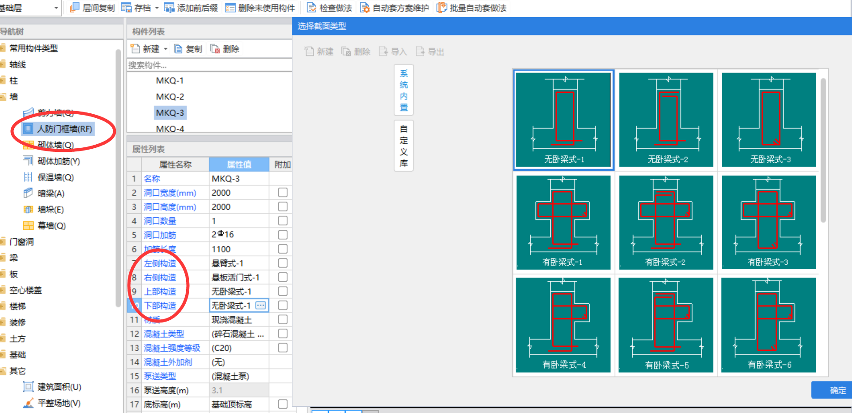Tick the 附加 checkbox for 洞口加筋
The height and width of the screenshot is (413, 852).
tap(283, 235)
